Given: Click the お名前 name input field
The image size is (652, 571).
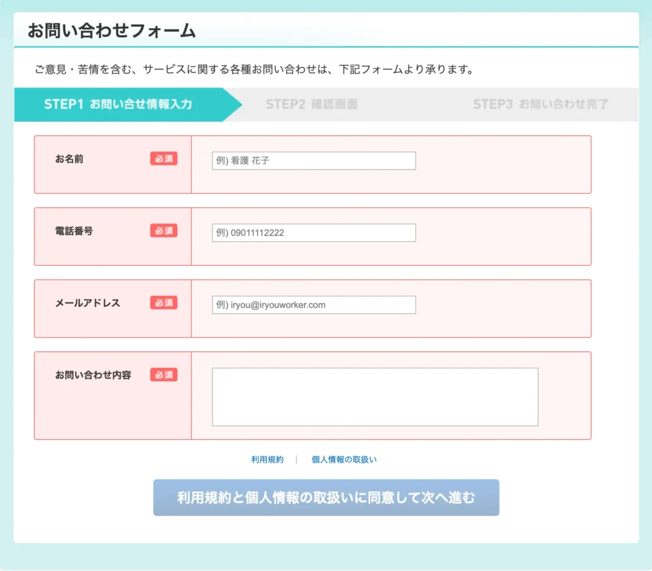Looking at the screenshot, I should [x=314, y=160].
